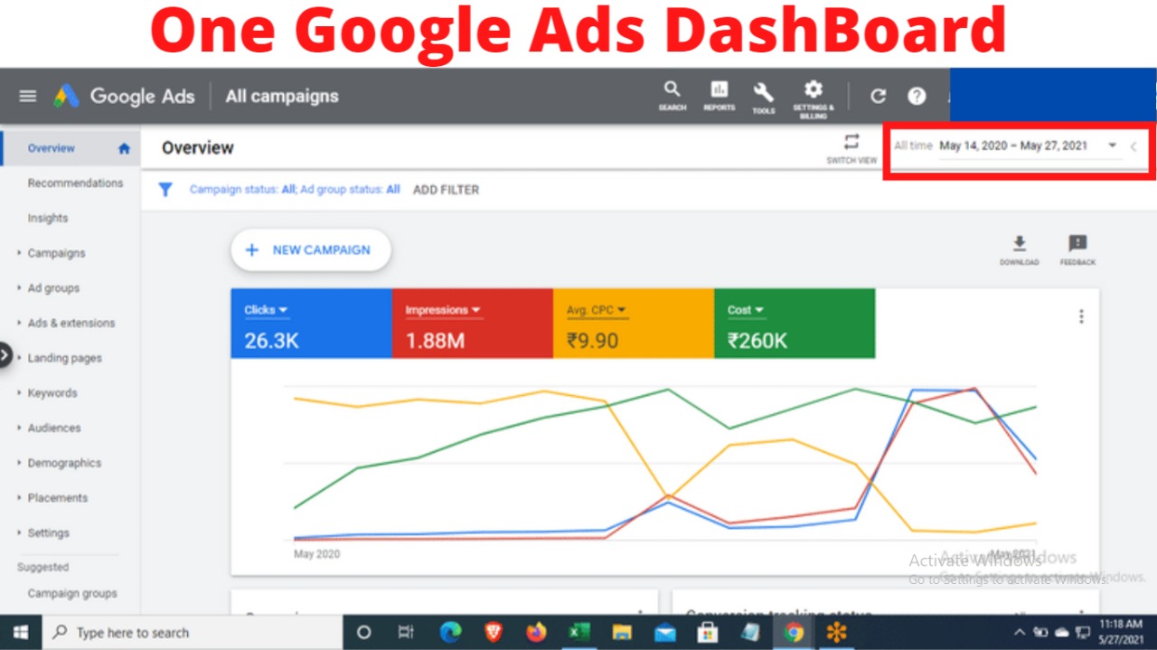Screen dimensions: 1157x650
Task: Collapse the sidebar with arrow handle
Action: [5, 355]
